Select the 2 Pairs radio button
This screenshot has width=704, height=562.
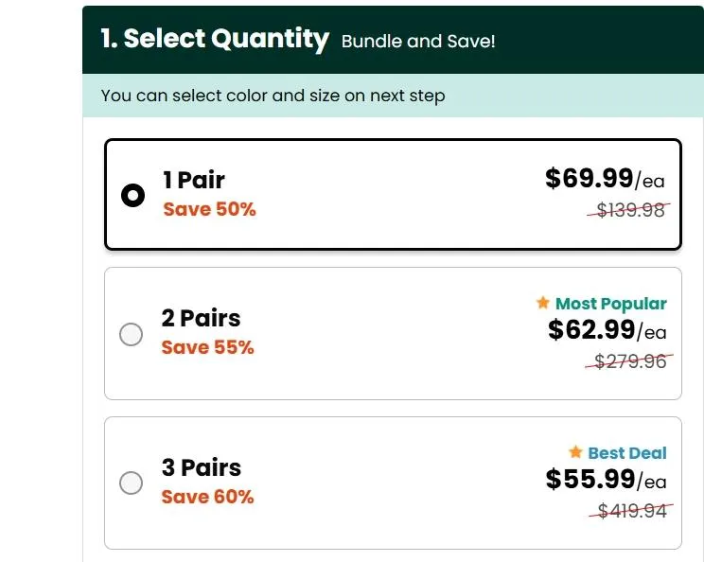[x=132, y=334]
